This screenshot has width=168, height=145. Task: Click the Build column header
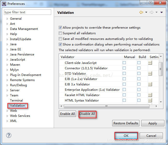pos(142,57)
